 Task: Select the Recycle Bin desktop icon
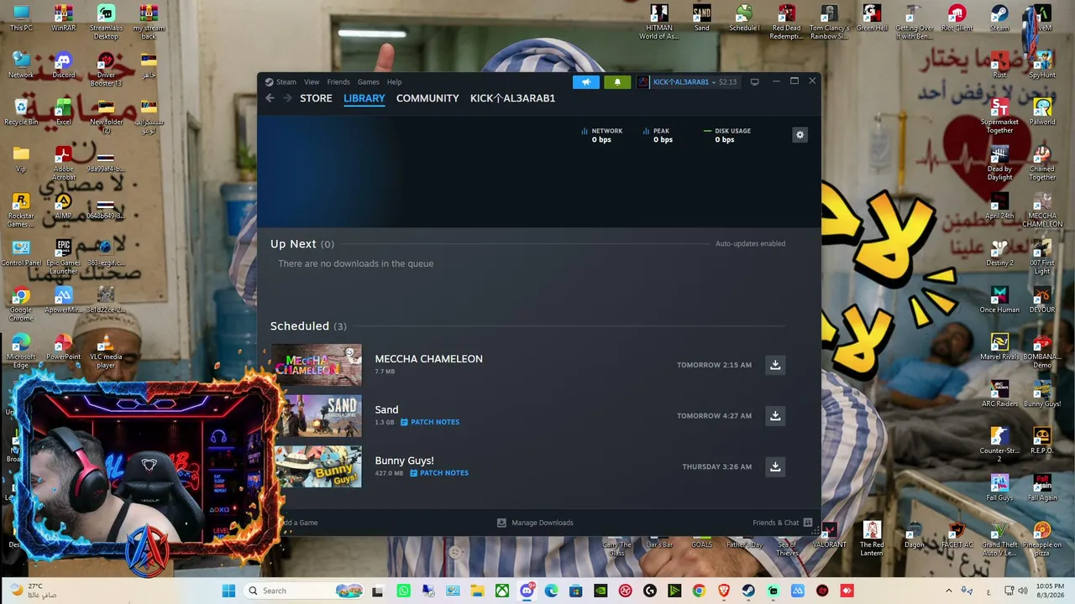[x=21, y=112]
